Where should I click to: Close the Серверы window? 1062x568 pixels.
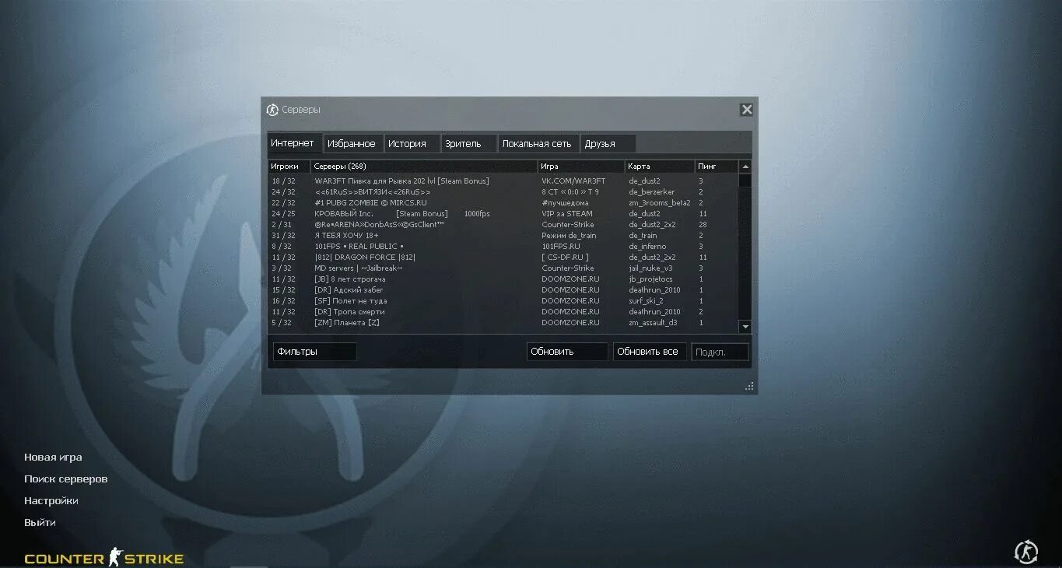click(746, 110)
